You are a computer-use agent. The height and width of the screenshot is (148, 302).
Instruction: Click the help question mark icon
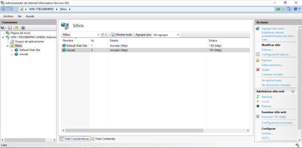pyautogui.click(x=296, y=9)
